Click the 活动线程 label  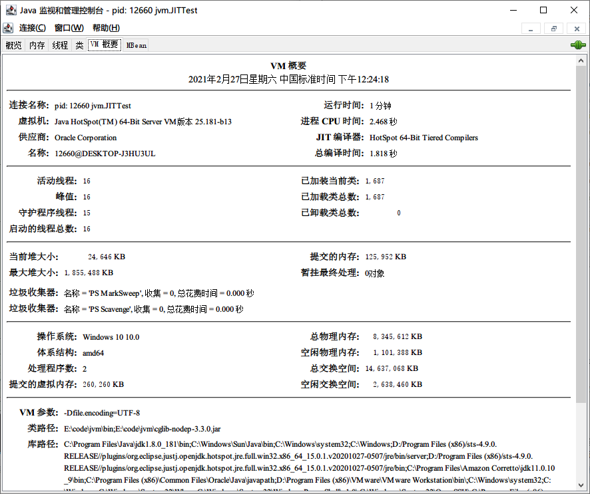(57, 181)
